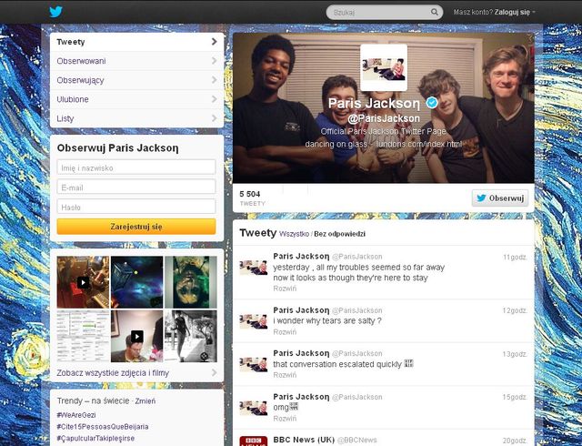Play the first video thumbnail in media grid
This screenshot has width=582, height=446.
[83, 282]
